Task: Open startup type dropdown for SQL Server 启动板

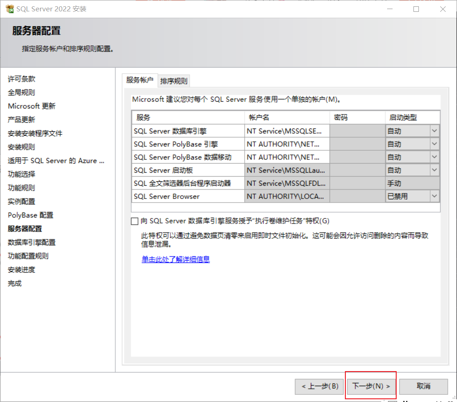Action: coord(434,170)
